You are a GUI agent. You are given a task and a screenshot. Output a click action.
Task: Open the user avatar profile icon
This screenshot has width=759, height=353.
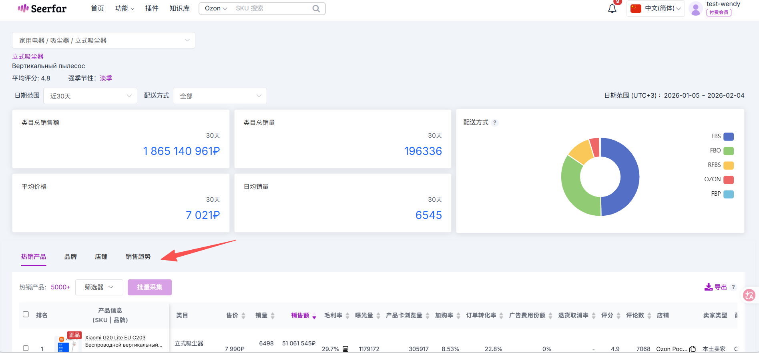[696, 8]
